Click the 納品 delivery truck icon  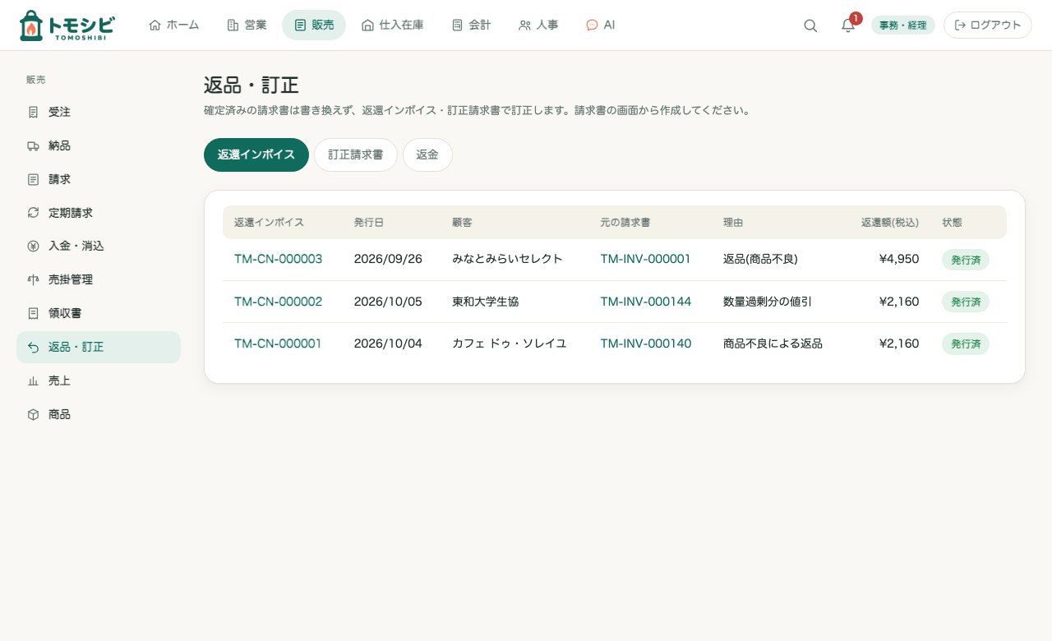point(33,145)
